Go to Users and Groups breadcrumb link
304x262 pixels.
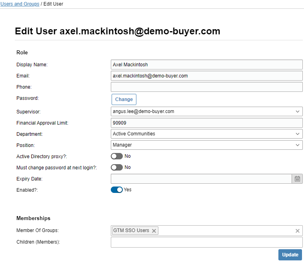20,4
